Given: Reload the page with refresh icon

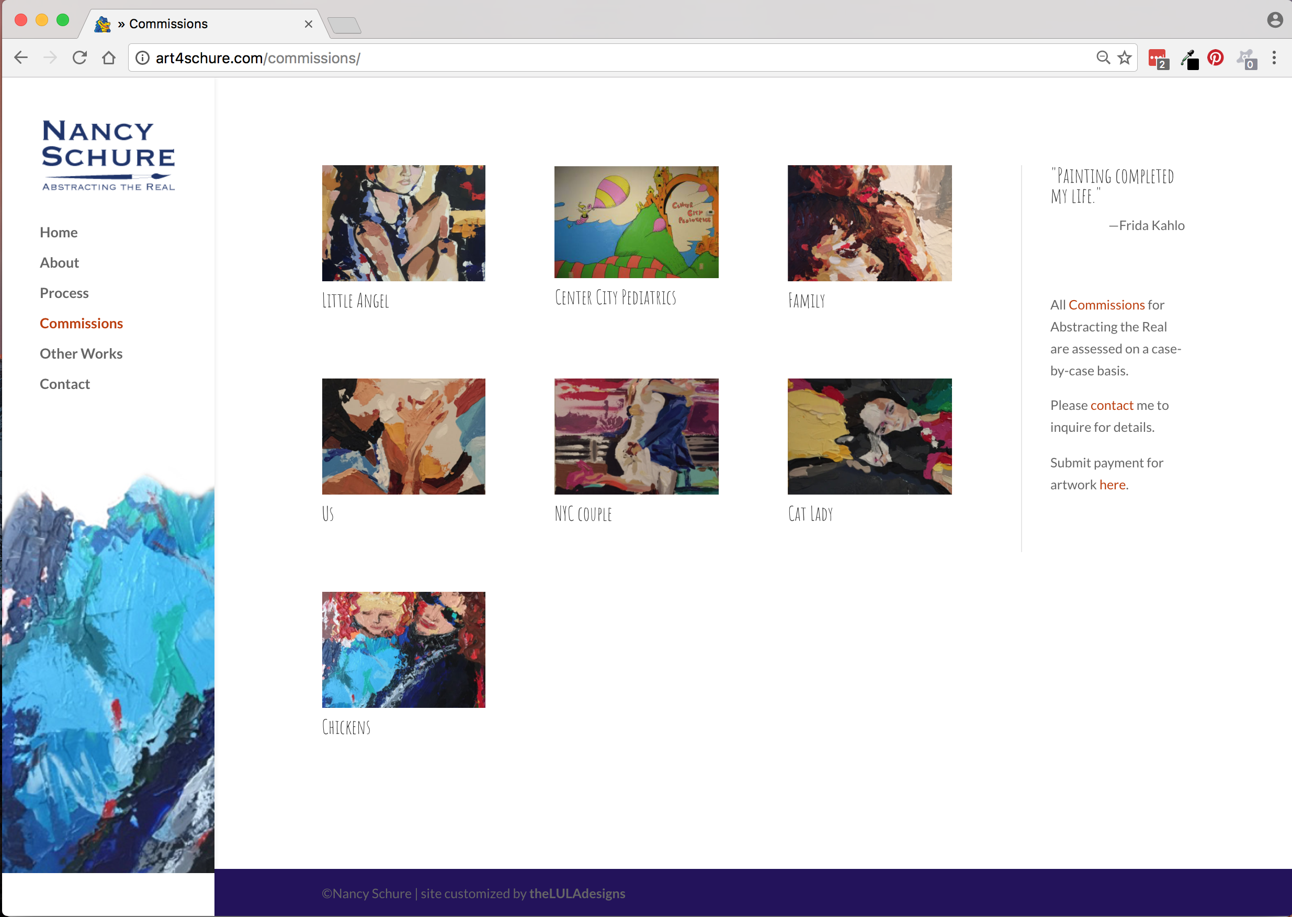Looking at the screenshot, I should (x=80, y=58).
